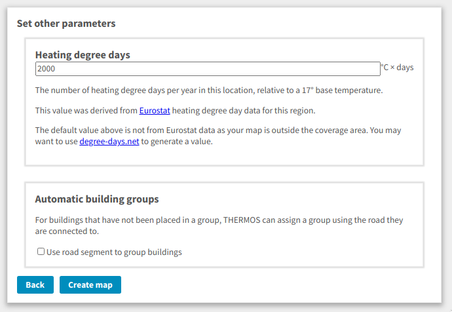Go back with the Back button
Screen dimensions: 452x312
pos(35,284)
